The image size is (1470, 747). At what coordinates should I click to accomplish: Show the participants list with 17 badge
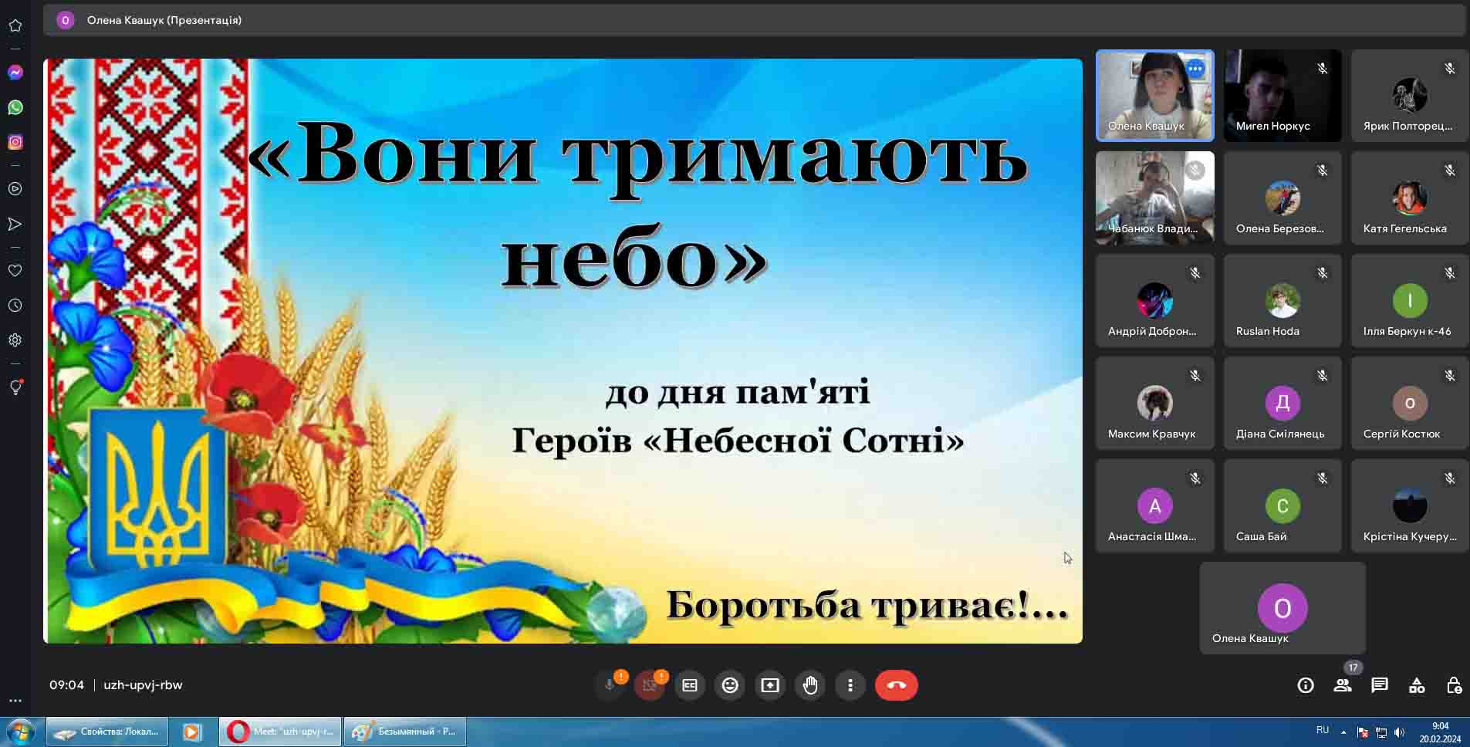[1343, 685]
